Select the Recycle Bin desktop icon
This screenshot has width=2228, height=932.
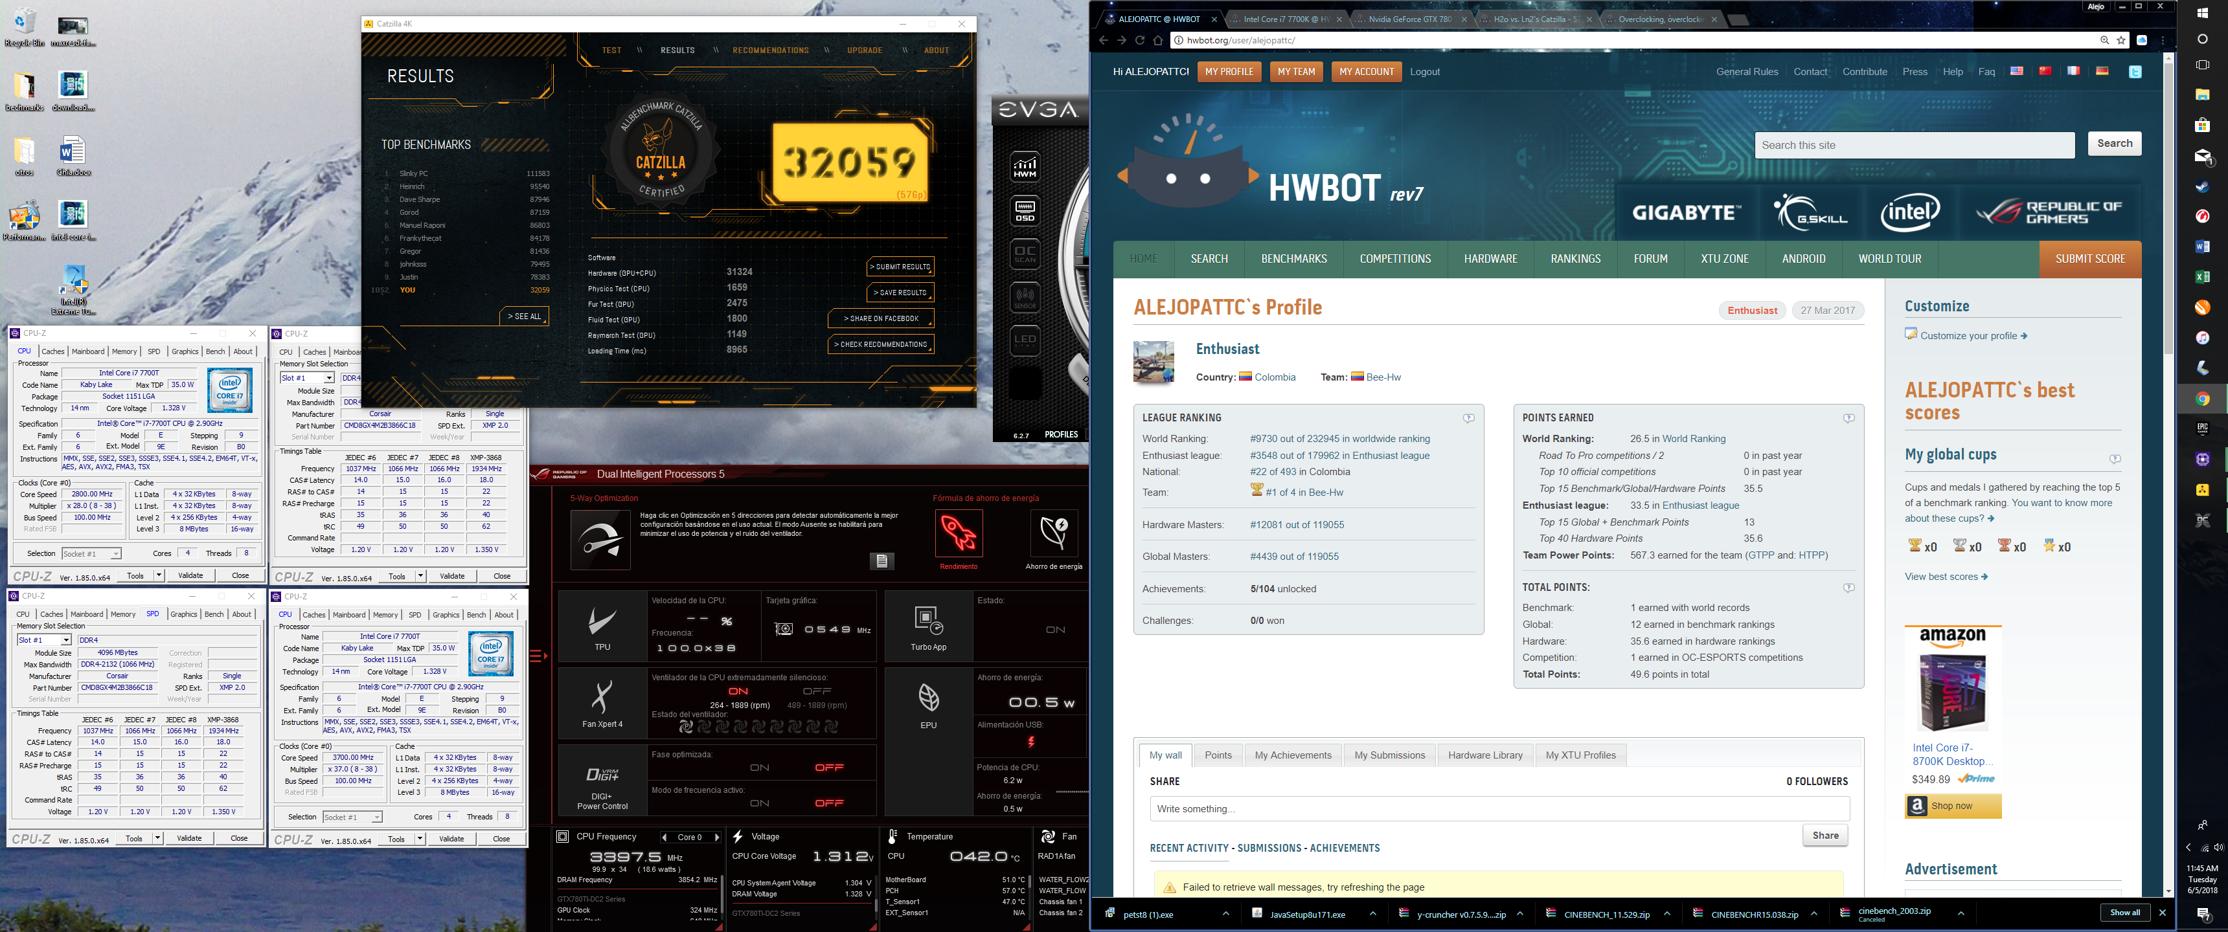25,28
